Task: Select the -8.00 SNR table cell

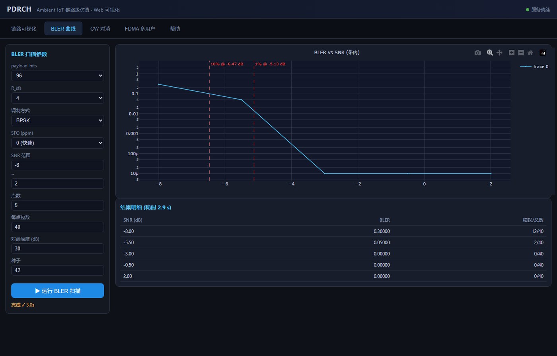Action: [x=129, y=231]
